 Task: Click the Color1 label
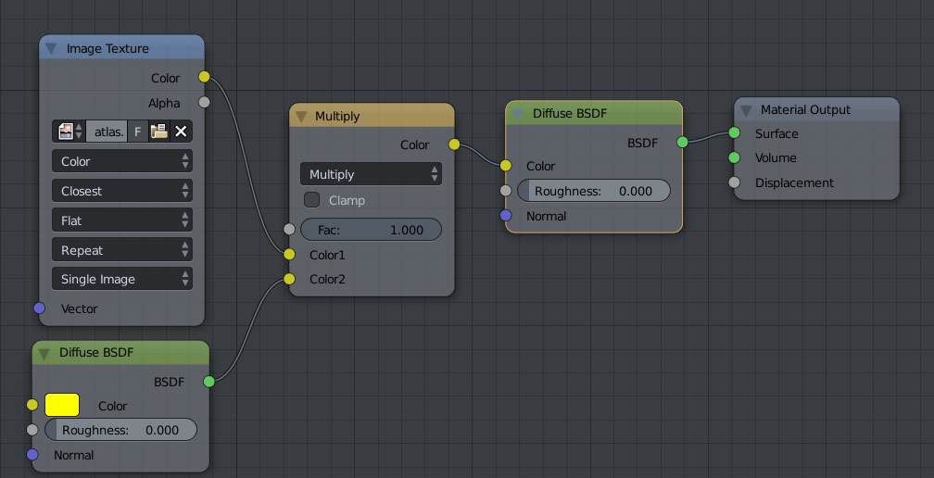pyautogui.click(x=327, y=255)
